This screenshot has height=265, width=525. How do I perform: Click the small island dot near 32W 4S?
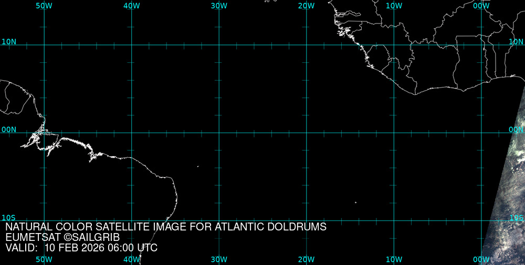click(198, 167)
